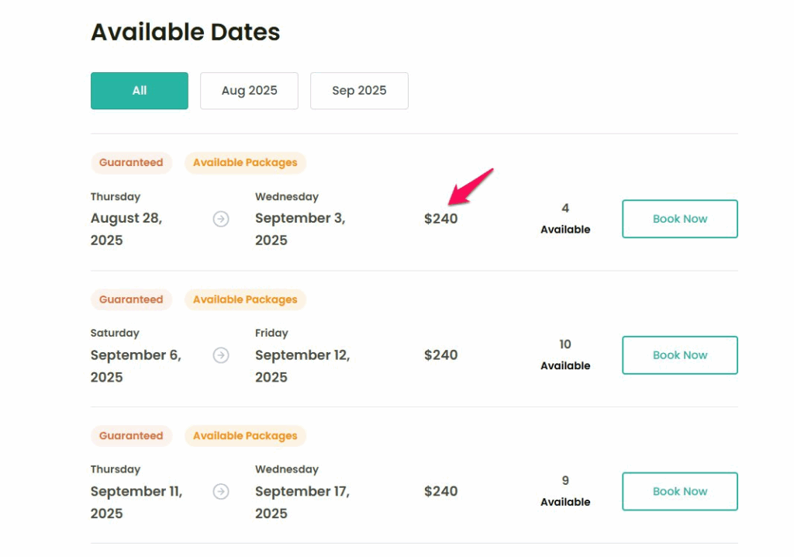Switch to the Sep 2025 tab

[x=359, y=91]
